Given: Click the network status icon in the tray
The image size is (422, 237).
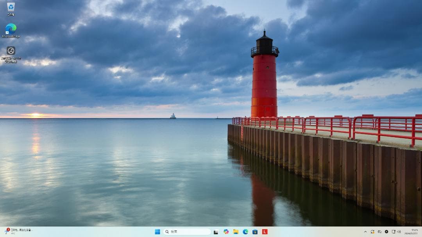Looking at the screenshot, I should click(x=380, y=232).
